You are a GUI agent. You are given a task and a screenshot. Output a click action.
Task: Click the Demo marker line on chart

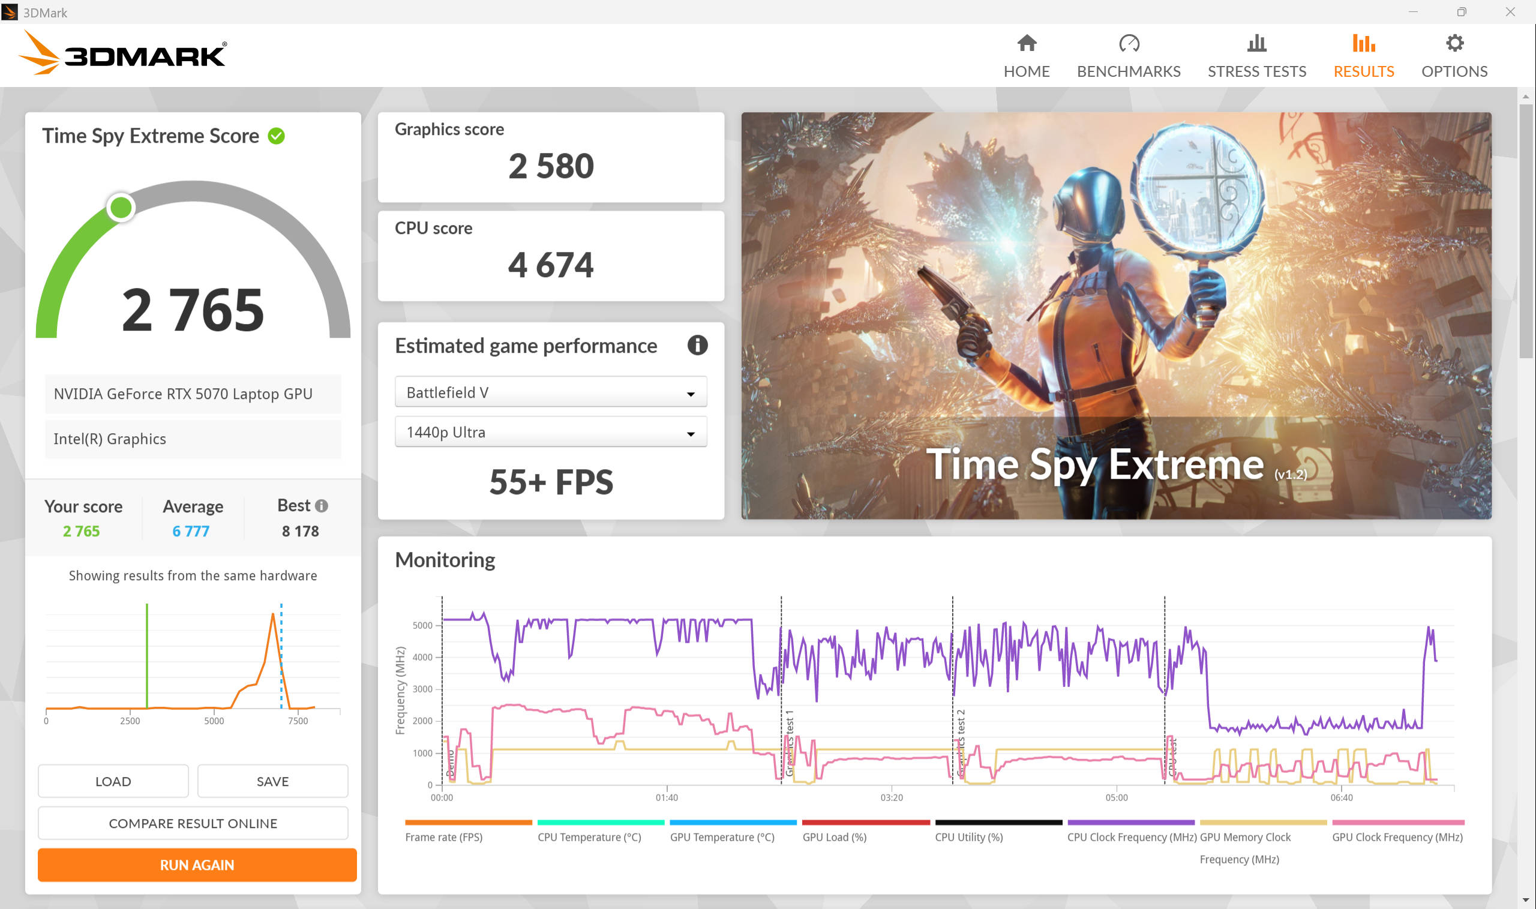(442, 689)
